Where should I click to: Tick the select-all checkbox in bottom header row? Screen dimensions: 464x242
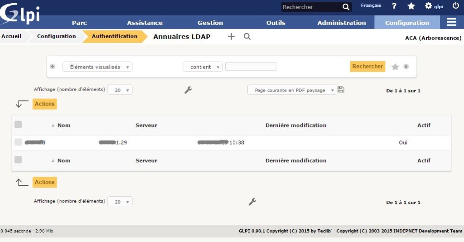click(x=18, y=160)
